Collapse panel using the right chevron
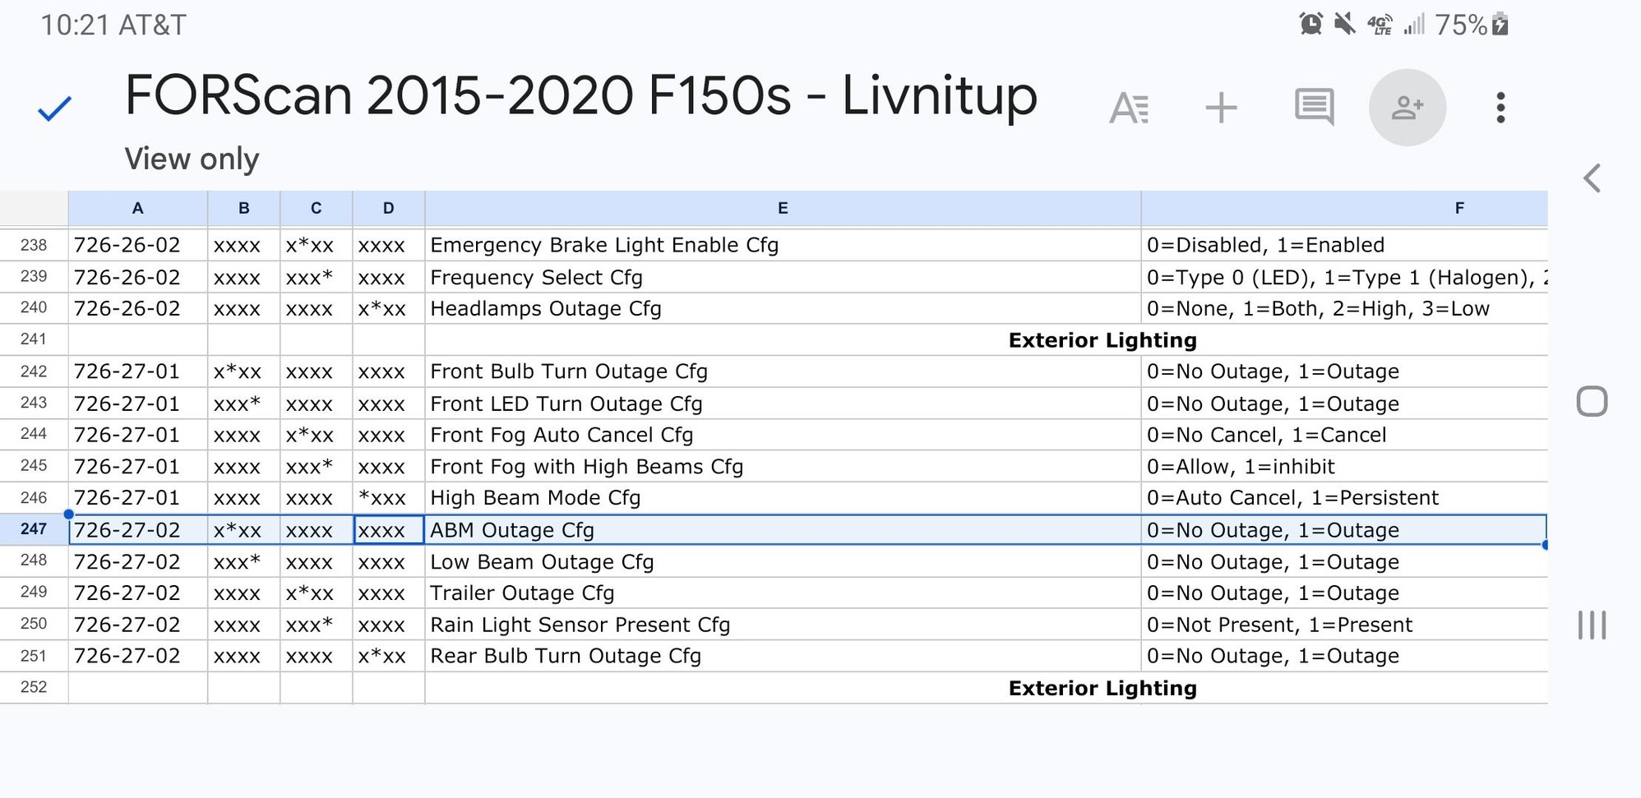The image size is (1641, 798). [1593, 177]
